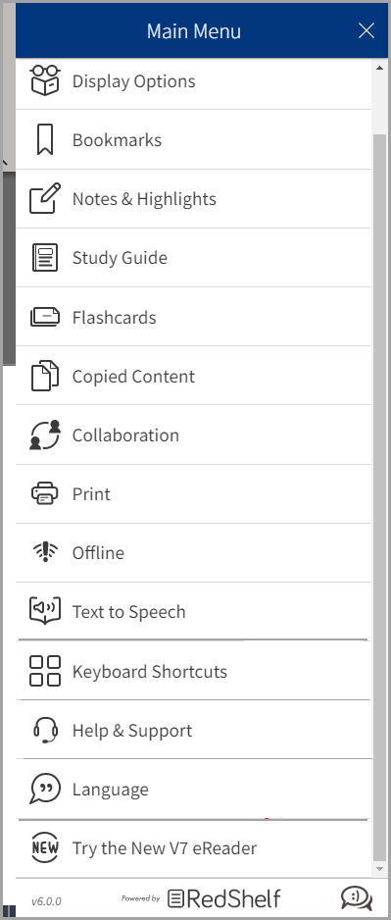This screenshot has width=391, height=920.
Task: Close the Main Menu panel
Action: [x=367, y=30]
